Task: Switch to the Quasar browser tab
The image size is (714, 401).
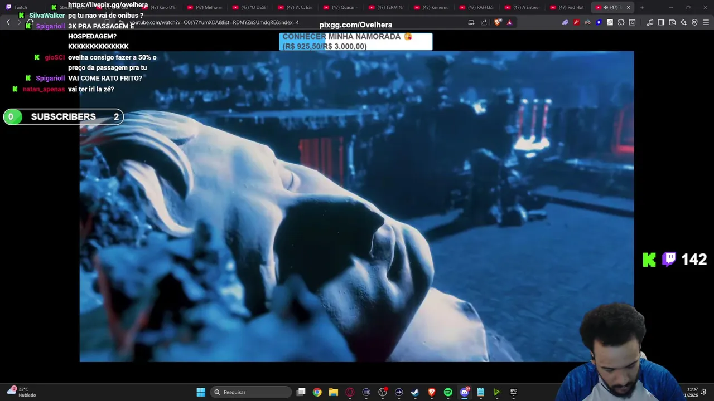Action: tap(342, 7)
